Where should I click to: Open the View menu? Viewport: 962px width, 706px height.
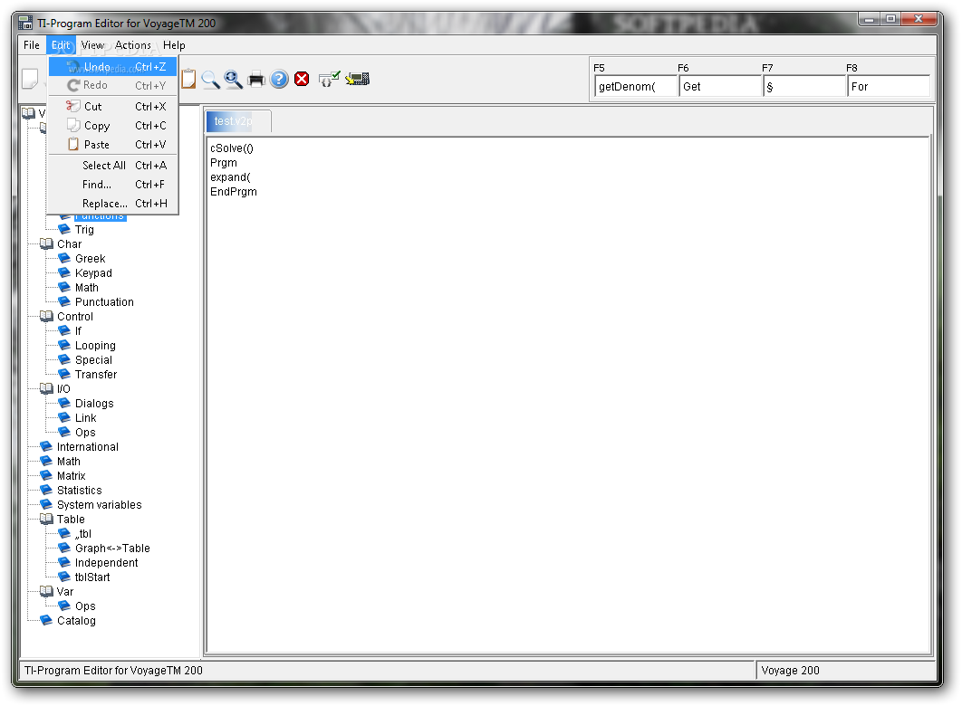92,45
